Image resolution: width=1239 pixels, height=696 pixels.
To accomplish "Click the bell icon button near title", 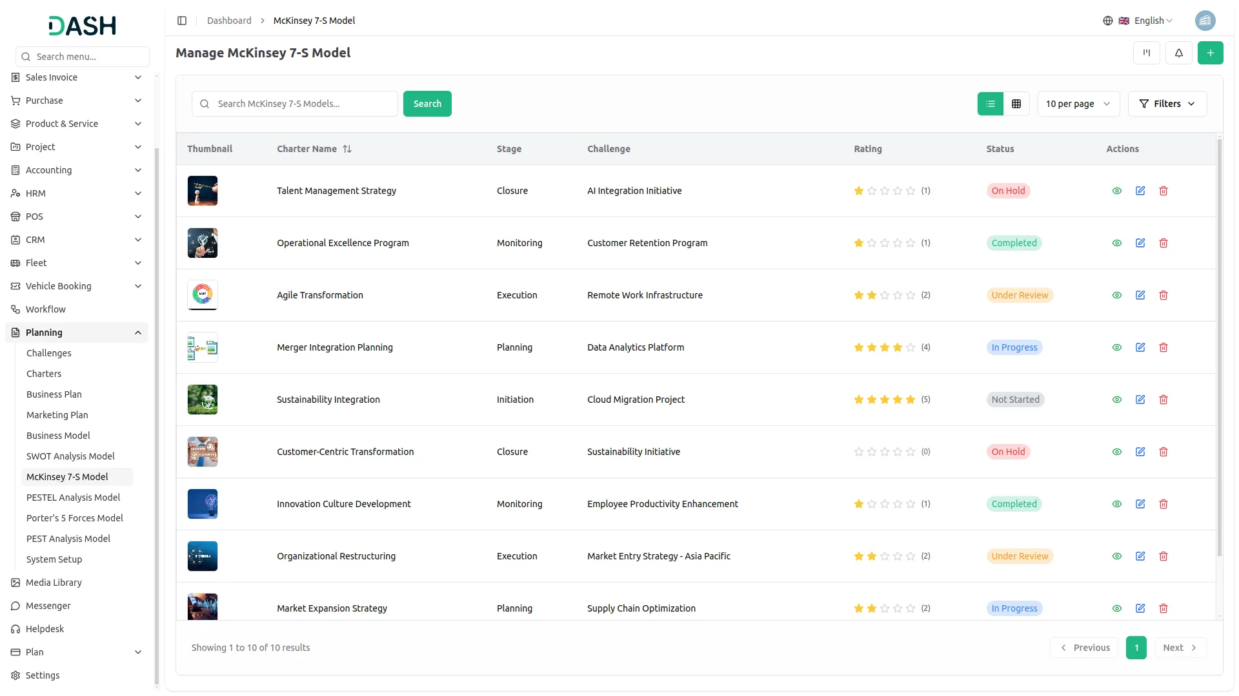I will (1179, 53).
